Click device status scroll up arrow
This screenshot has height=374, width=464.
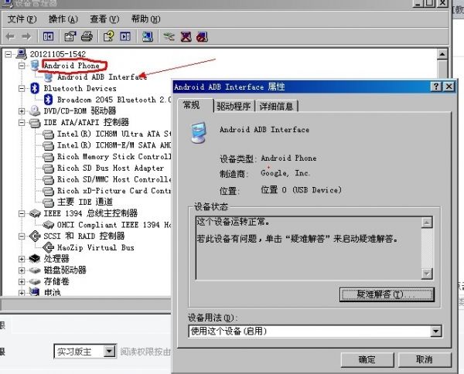pos(427,222)
